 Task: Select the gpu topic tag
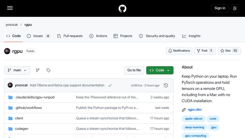(214, 127)
